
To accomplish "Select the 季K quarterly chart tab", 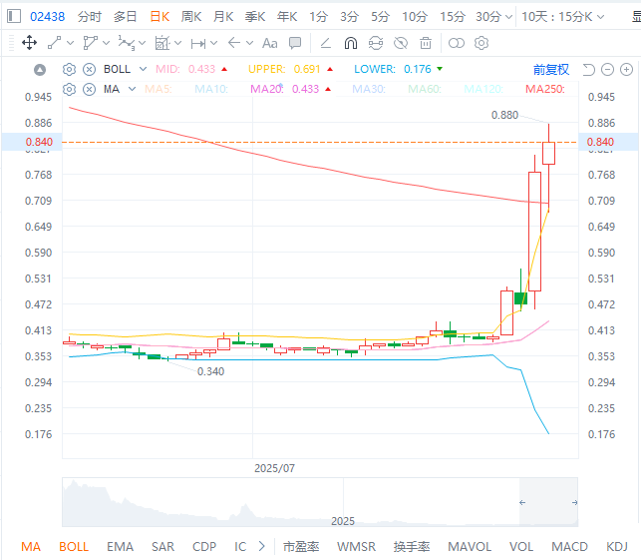I will pos(255,16).
